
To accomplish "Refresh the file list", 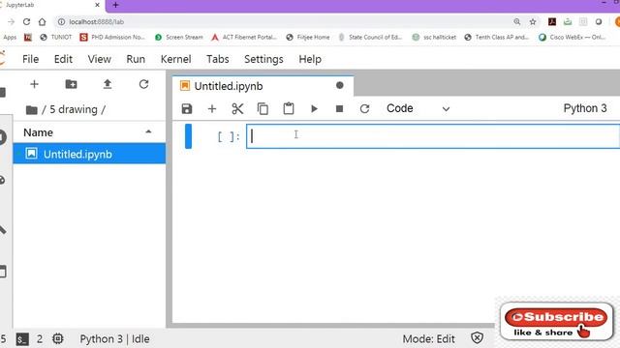I will 144,84.
